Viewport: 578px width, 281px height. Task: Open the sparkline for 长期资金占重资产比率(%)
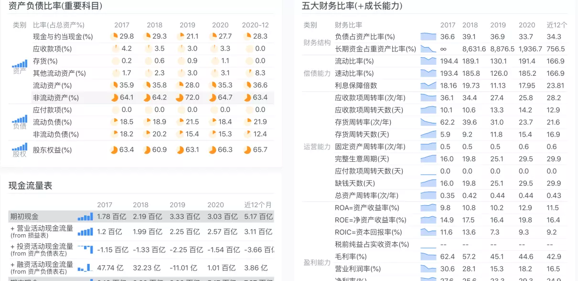click(x=428, y=49)
